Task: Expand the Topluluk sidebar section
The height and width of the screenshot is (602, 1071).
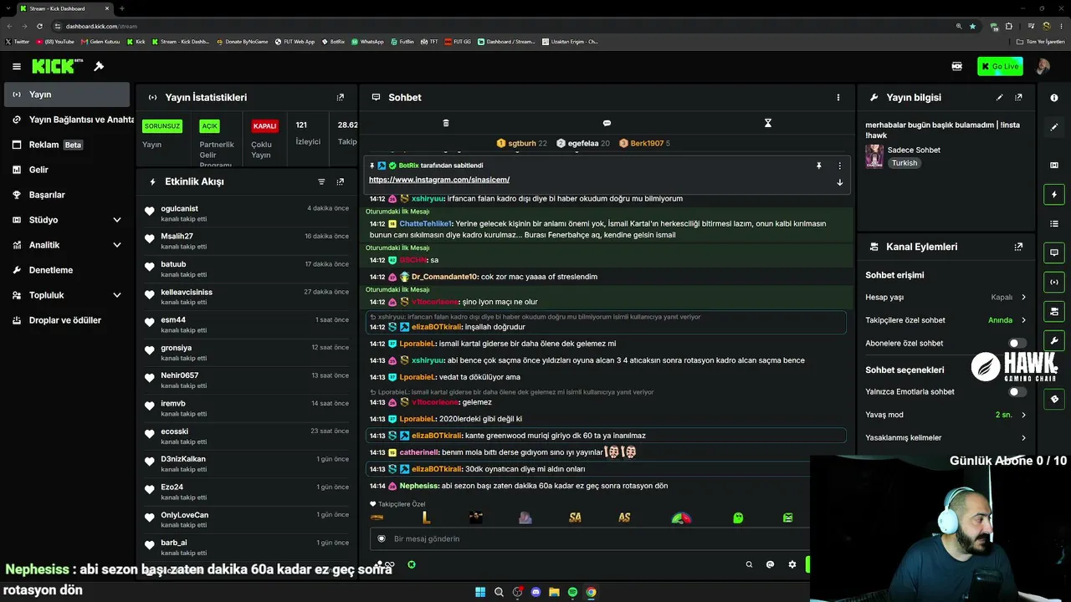Action: click(x=117, y=295)
